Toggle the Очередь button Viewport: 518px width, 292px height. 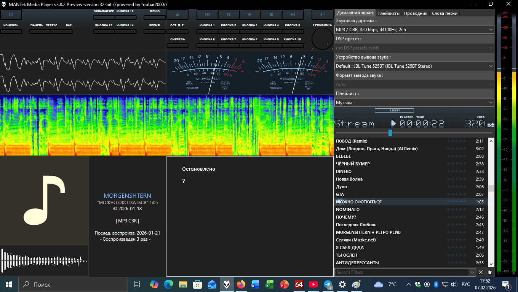pos(177,45)
